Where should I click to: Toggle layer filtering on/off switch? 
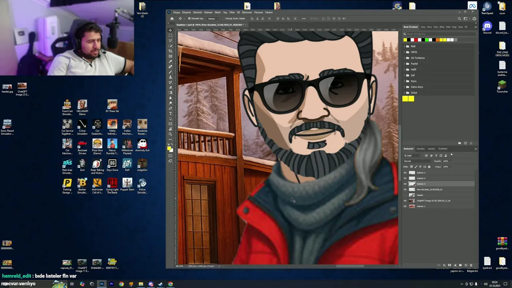452,155
